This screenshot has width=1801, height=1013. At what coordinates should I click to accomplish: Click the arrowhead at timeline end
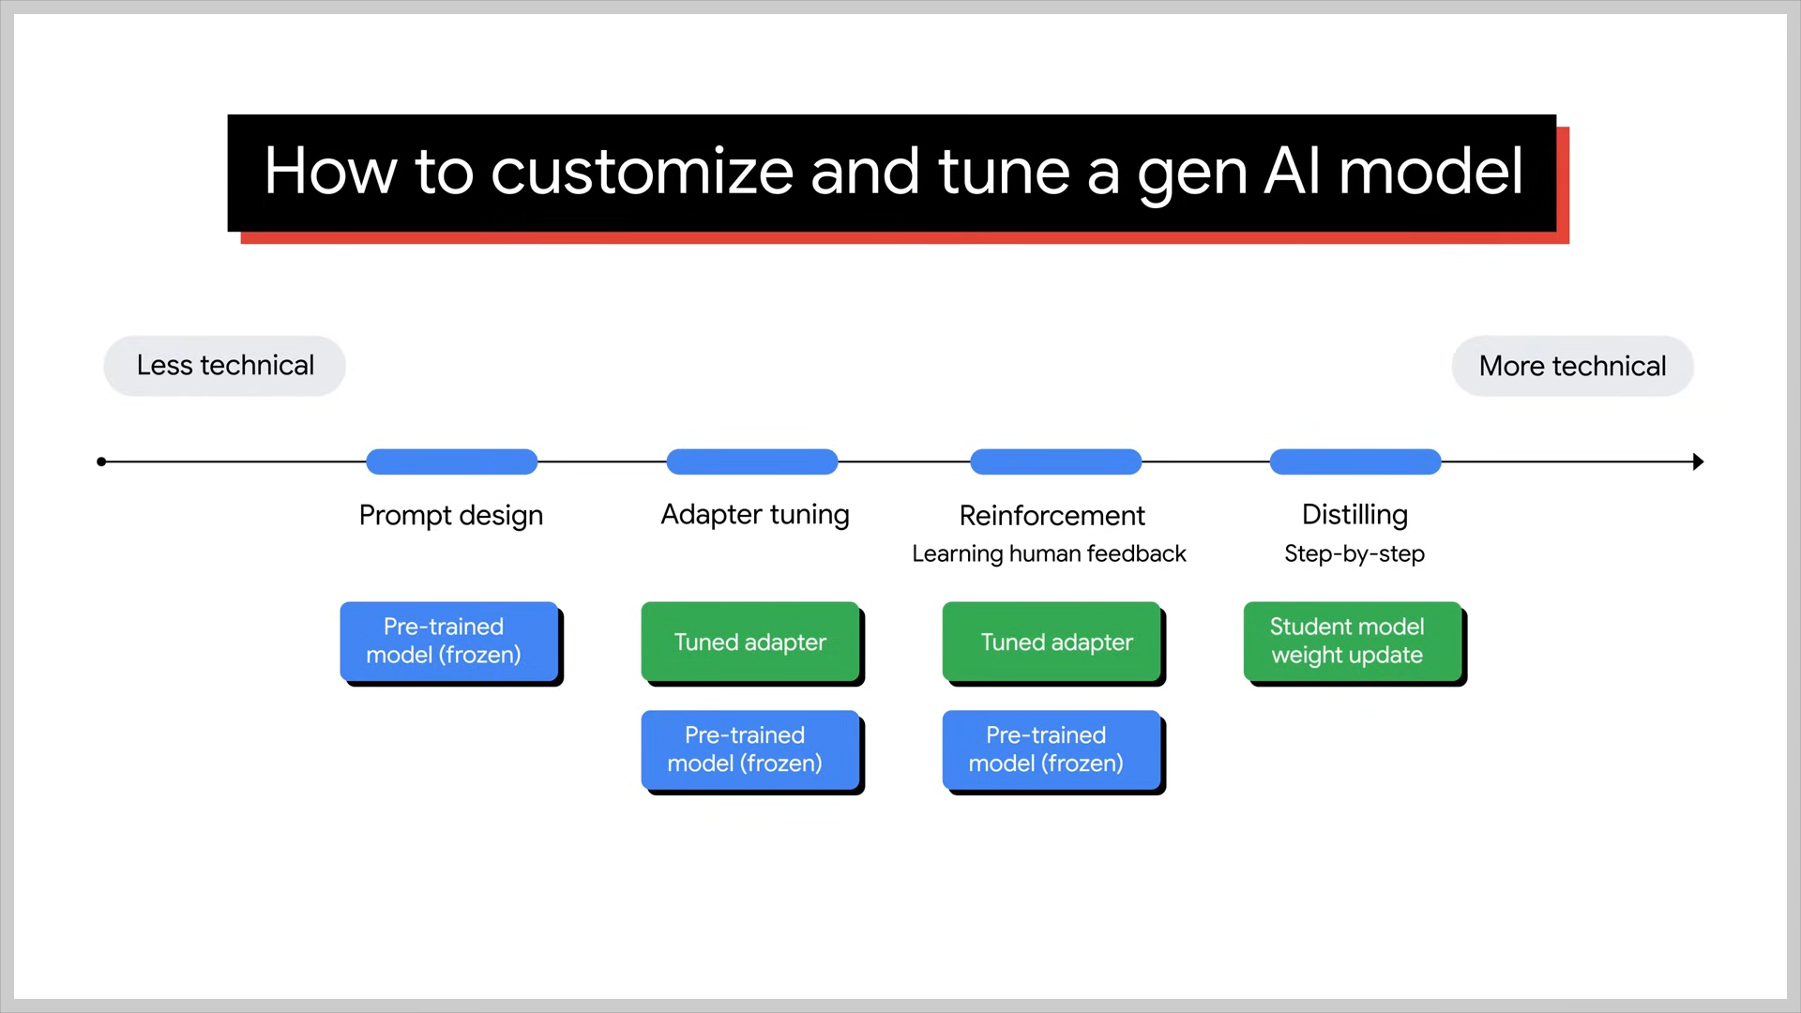pos(1698,461)
